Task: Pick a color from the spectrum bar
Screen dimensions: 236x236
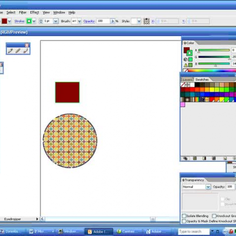Action: [211, 71]
